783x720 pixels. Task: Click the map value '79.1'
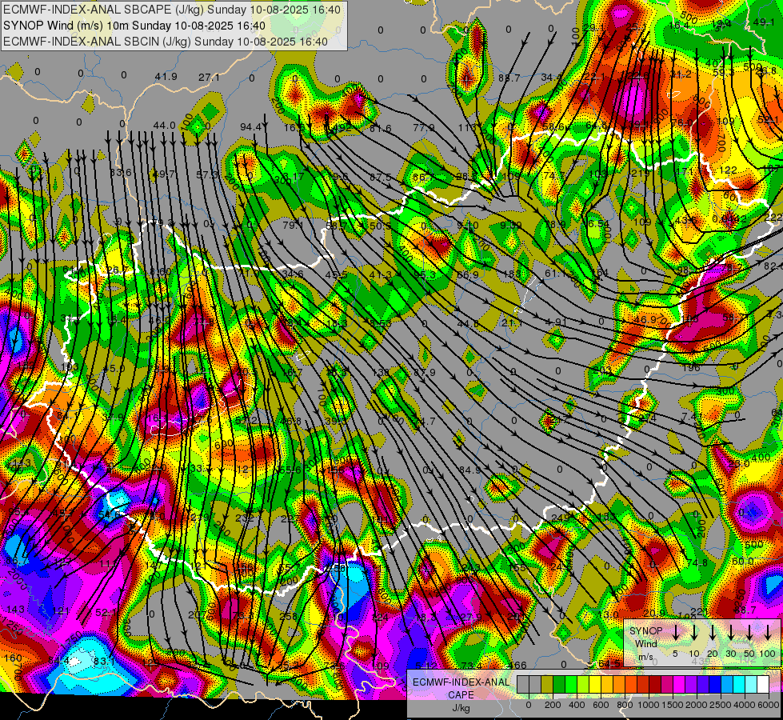(x=293, y=226)
